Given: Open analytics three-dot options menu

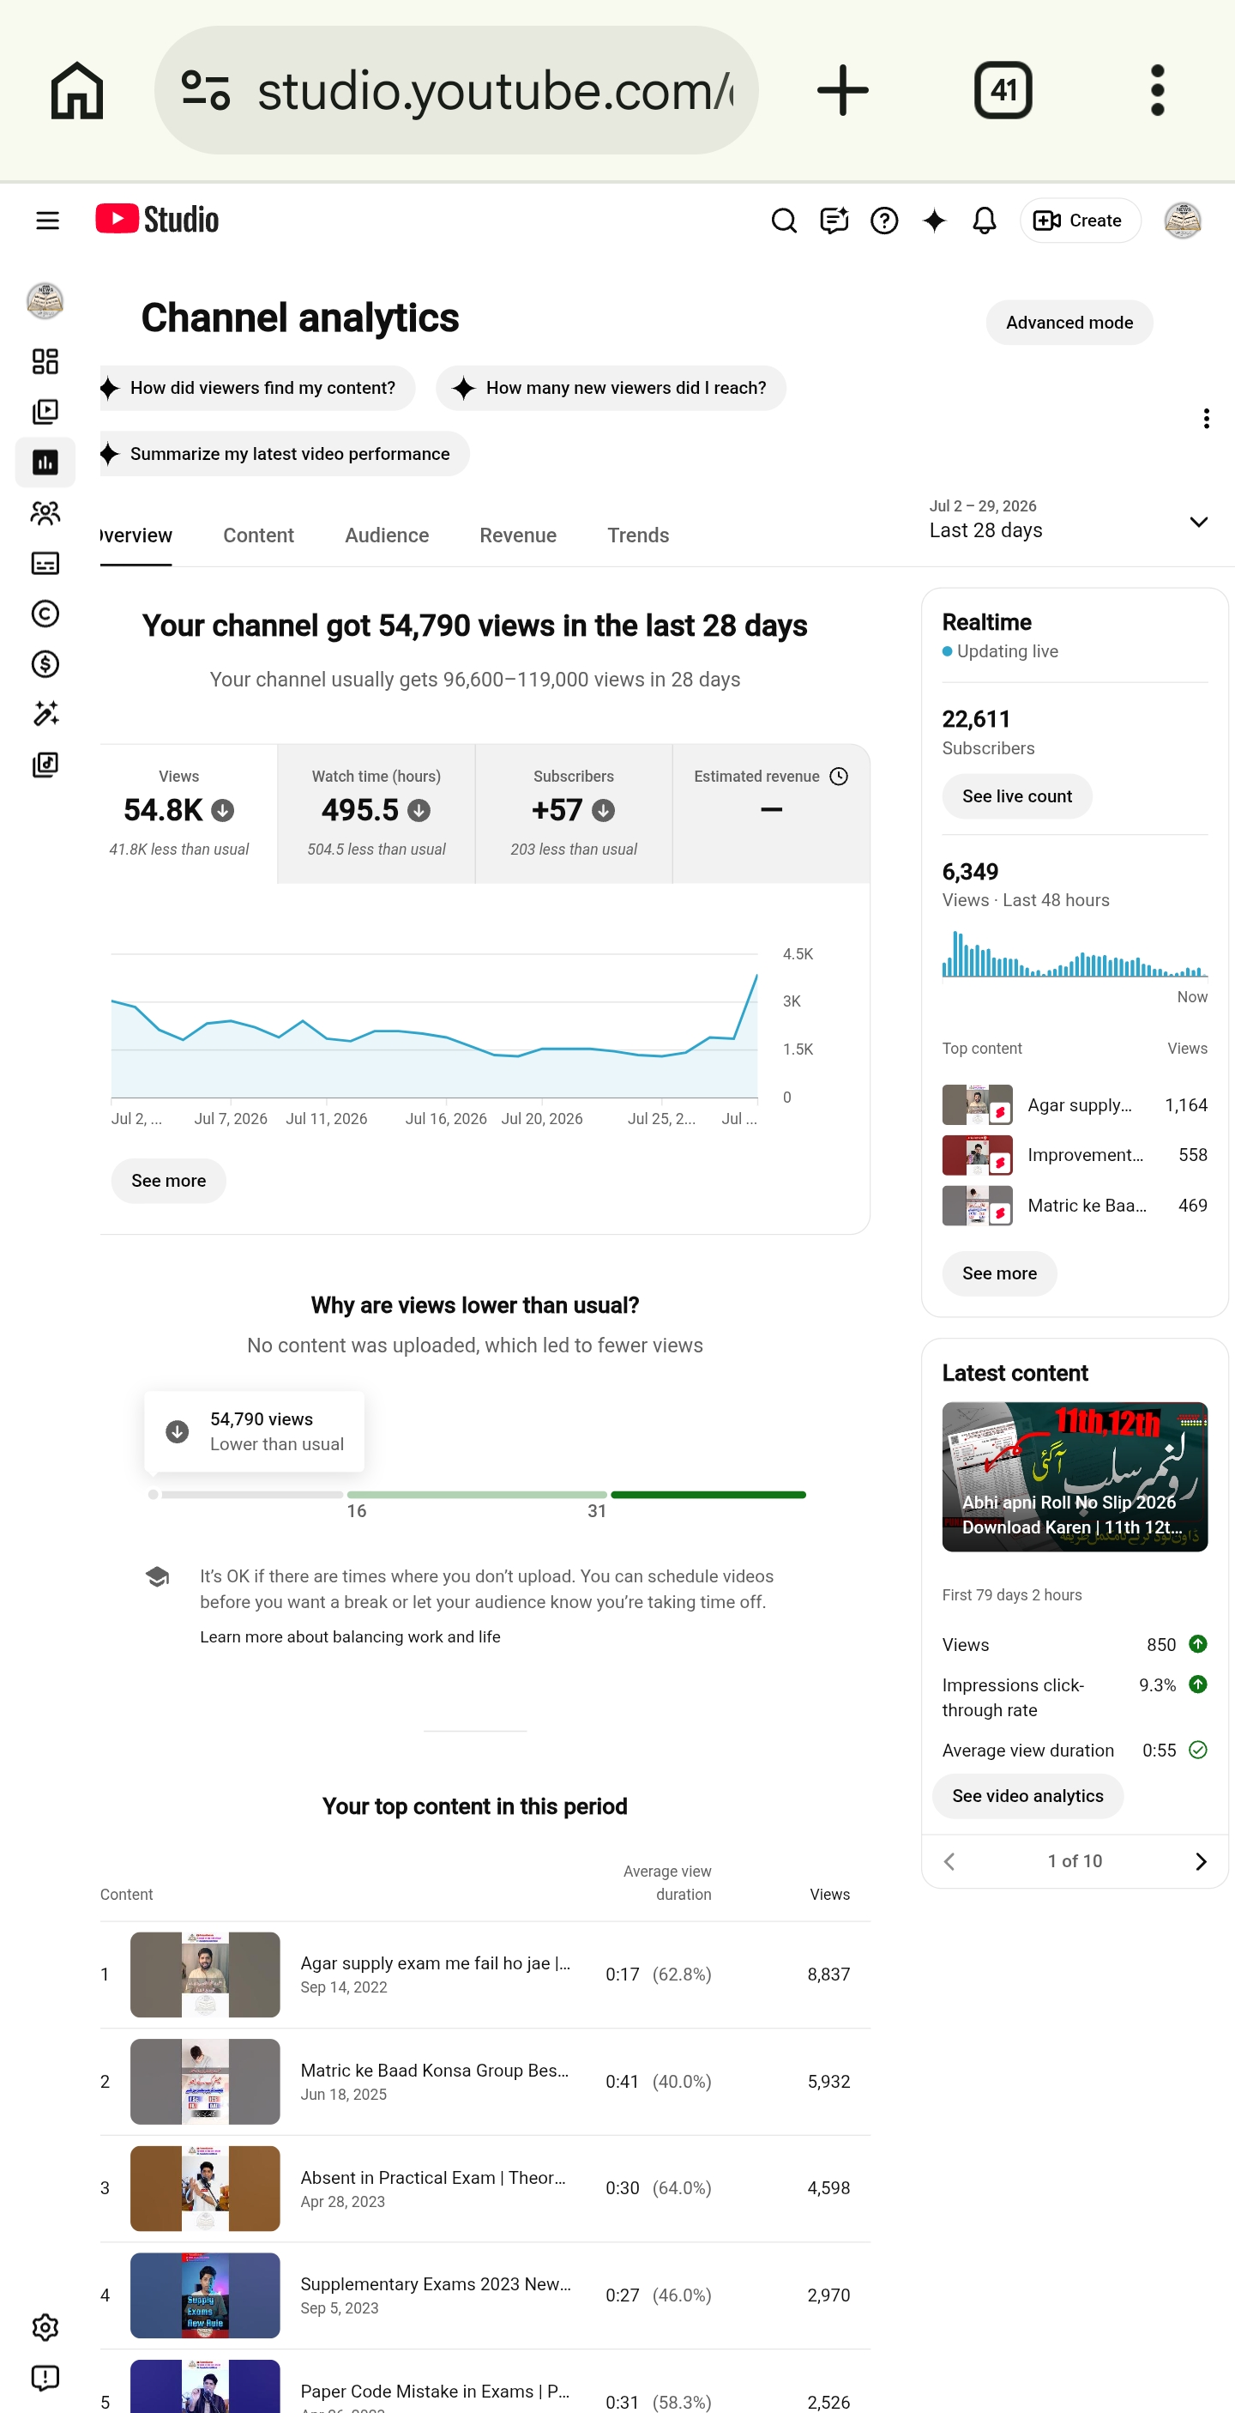Looking at the screenshot, I should tap(1206, 419).
